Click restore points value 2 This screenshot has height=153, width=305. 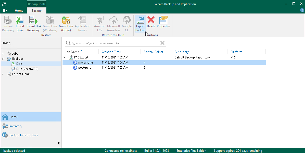point(145,68)
